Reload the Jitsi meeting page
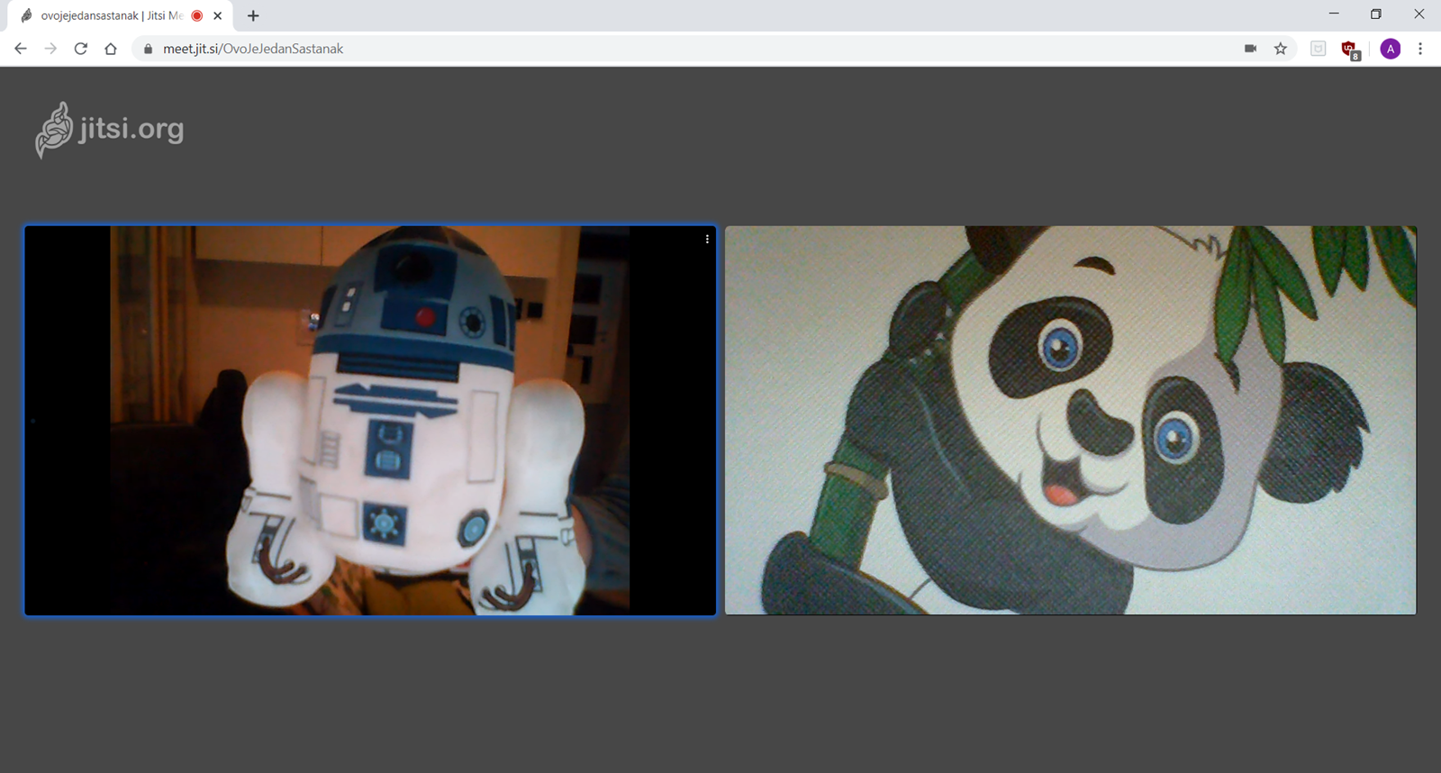Image resolution: width=1441 pixels, height=773 pixels. (81, 49)
